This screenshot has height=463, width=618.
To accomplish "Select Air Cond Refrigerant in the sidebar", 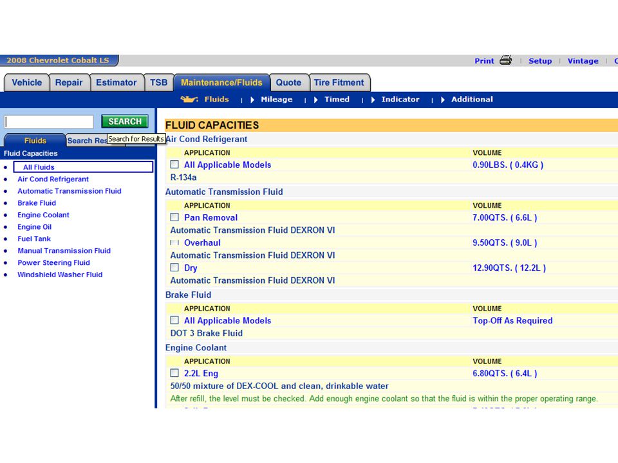I will [53, 179].
